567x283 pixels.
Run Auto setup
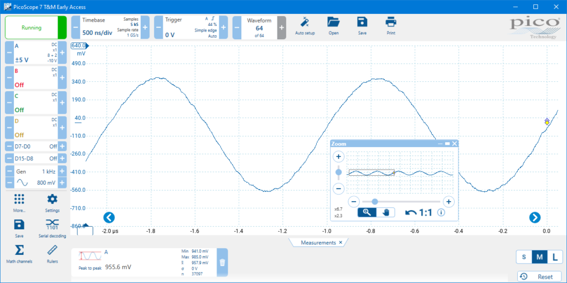coord(305,26)
